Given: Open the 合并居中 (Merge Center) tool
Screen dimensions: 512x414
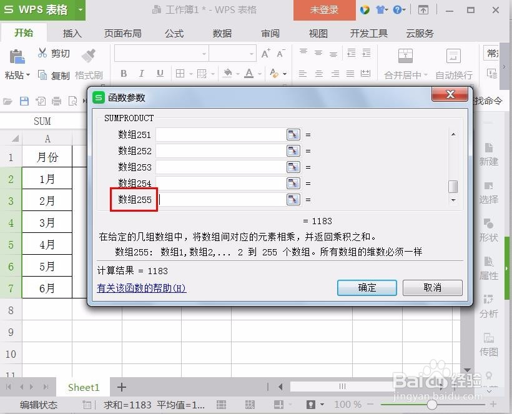Looking at the screenshot, I should click(405, 62).
